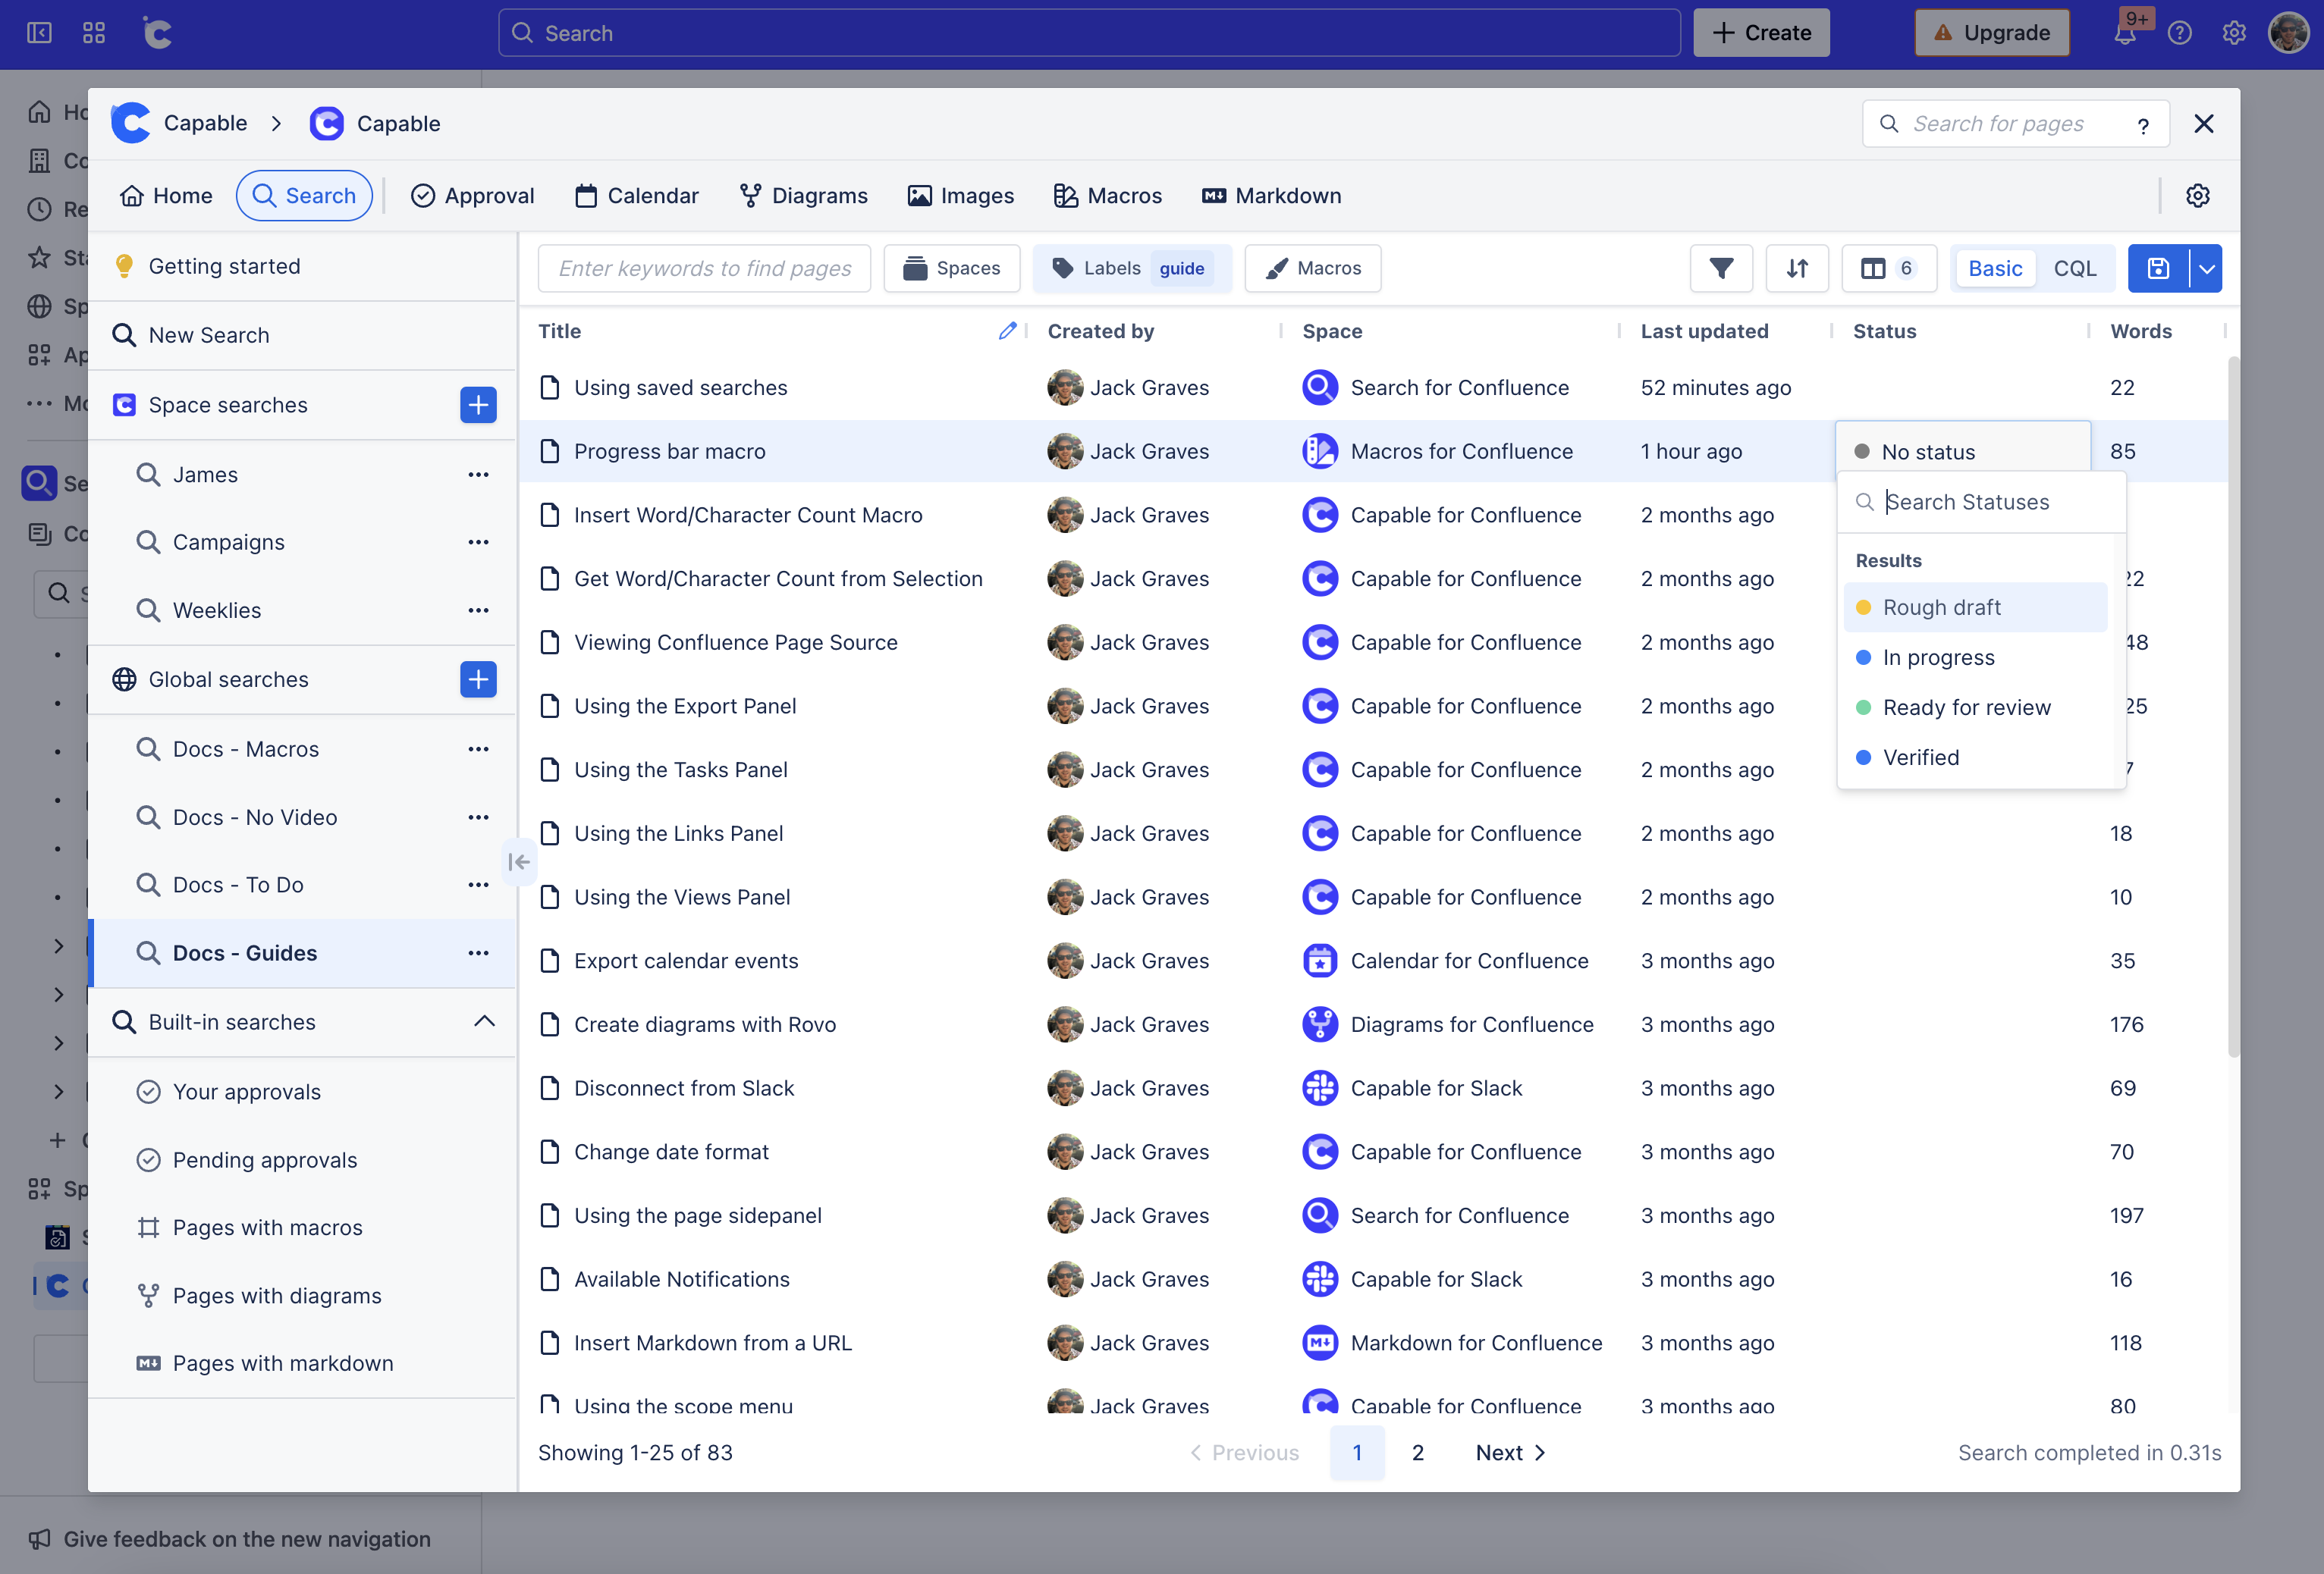Switch to the Calendar tab
Viewport: 2324px width, 1574px height.
(636, 195)
